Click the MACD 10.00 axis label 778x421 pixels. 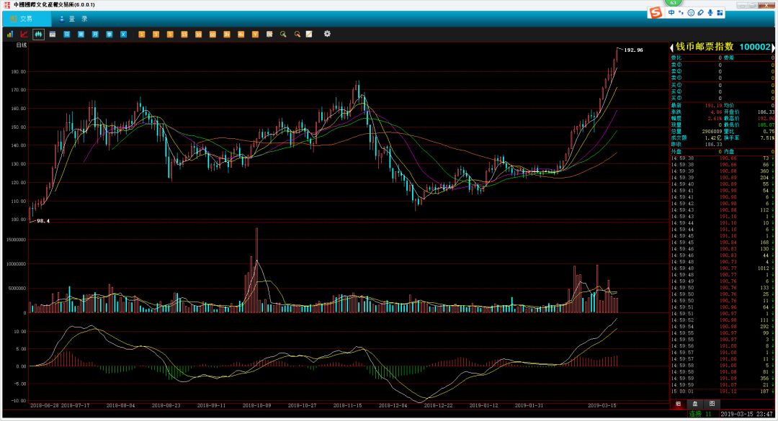[x=20, y=332]
